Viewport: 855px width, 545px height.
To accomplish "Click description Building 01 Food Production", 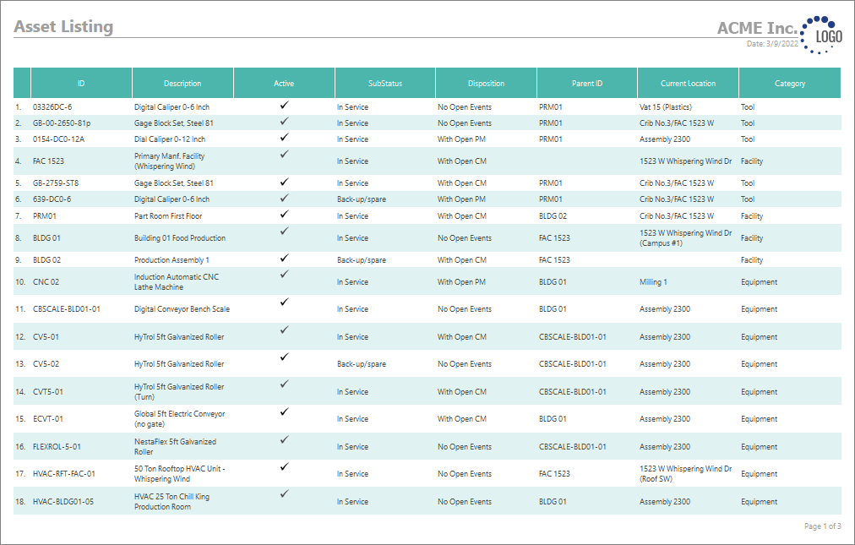I will coord(180,238).
